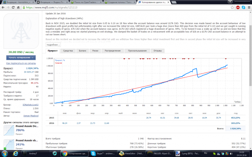Open the media player taskbar icon
The width and height of the screenshot is (252, 157).
pyautogui.click(x=55, y=154)
